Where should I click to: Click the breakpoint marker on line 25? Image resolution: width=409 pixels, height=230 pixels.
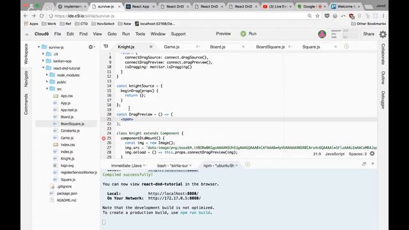pos(104,138)
